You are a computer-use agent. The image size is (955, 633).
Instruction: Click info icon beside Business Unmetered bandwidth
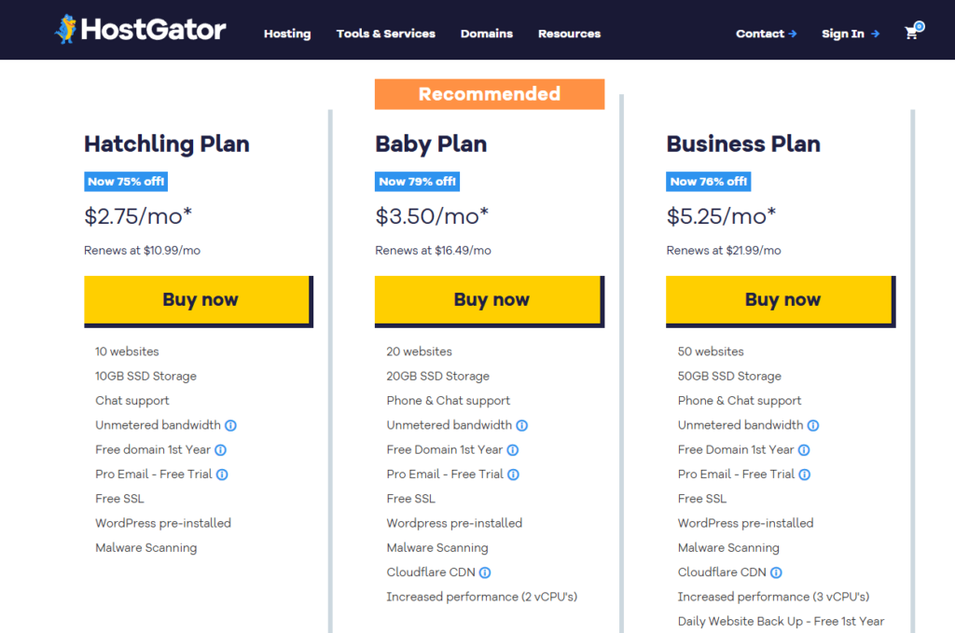click(813, 425)
